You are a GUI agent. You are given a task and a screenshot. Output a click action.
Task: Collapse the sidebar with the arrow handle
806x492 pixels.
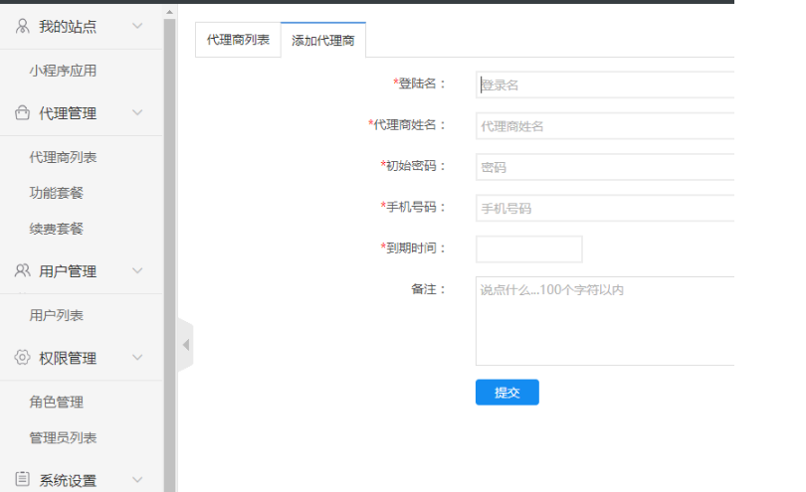(185, 345)
